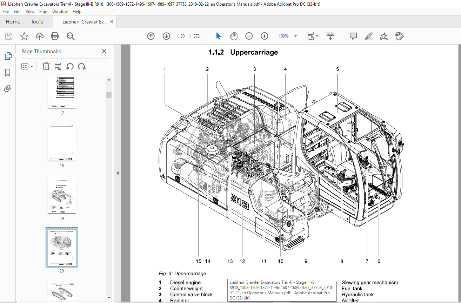The image size is (461, 303).
Task: Select page 19 thumbnail
Action: [62, 195]
